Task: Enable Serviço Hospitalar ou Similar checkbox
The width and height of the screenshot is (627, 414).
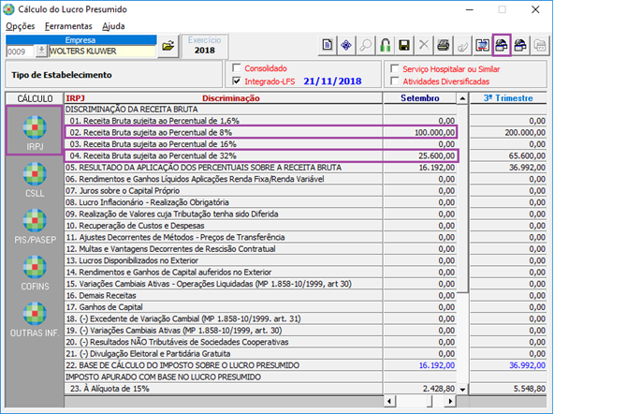Action: tap(395, 68)
